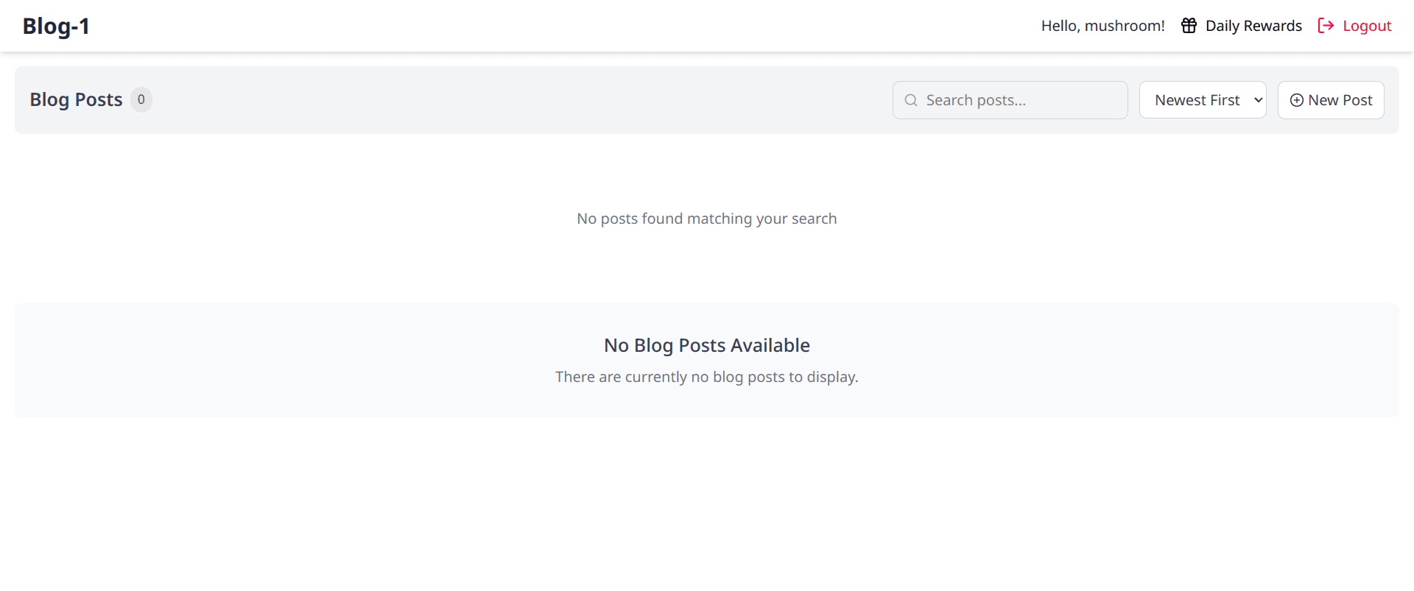This screenshot has height=591, width=1414.
Task: Click the currently no blog posts description text
Action: click(x=706, y=377)
